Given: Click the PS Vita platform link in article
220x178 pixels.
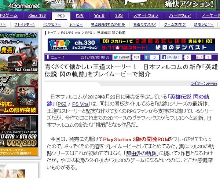Looking at the screenshot, I should (x=80, y=104).
